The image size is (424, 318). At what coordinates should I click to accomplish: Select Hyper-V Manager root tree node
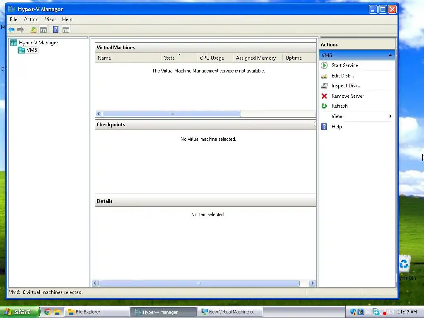coord(39,43)
